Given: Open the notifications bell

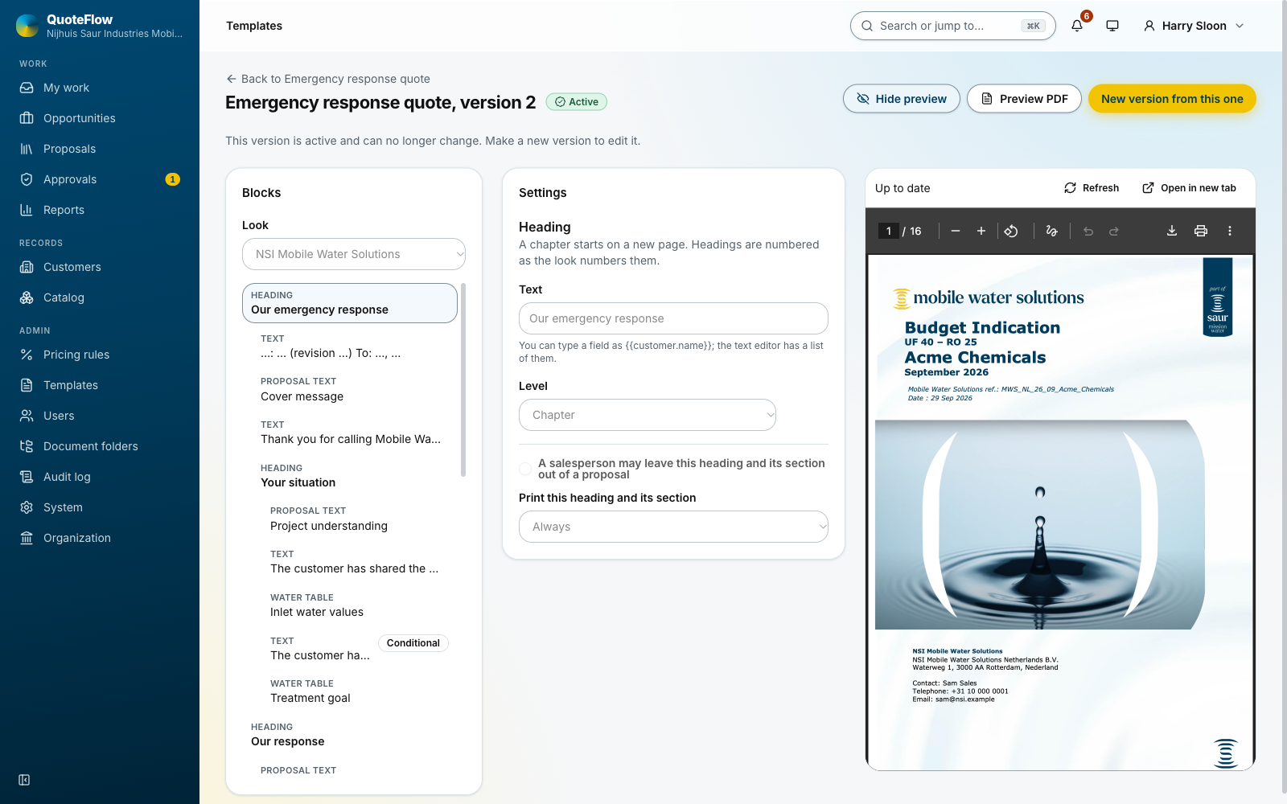Looking at the screenshot, I should pyautogui.click(x=1077, y=26).
